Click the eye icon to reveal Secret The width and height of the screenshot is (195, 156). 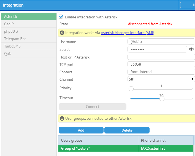pos(192,49)
